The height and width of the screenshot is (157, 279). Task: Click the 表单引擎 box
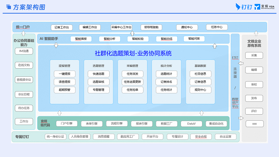tap(92, 123)
